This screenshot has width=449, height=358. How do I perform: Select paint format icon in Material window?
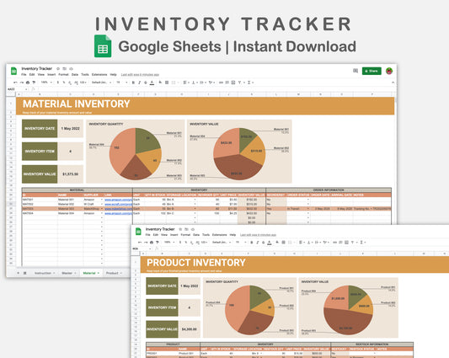pyautogui.click(x=34, y=83)
